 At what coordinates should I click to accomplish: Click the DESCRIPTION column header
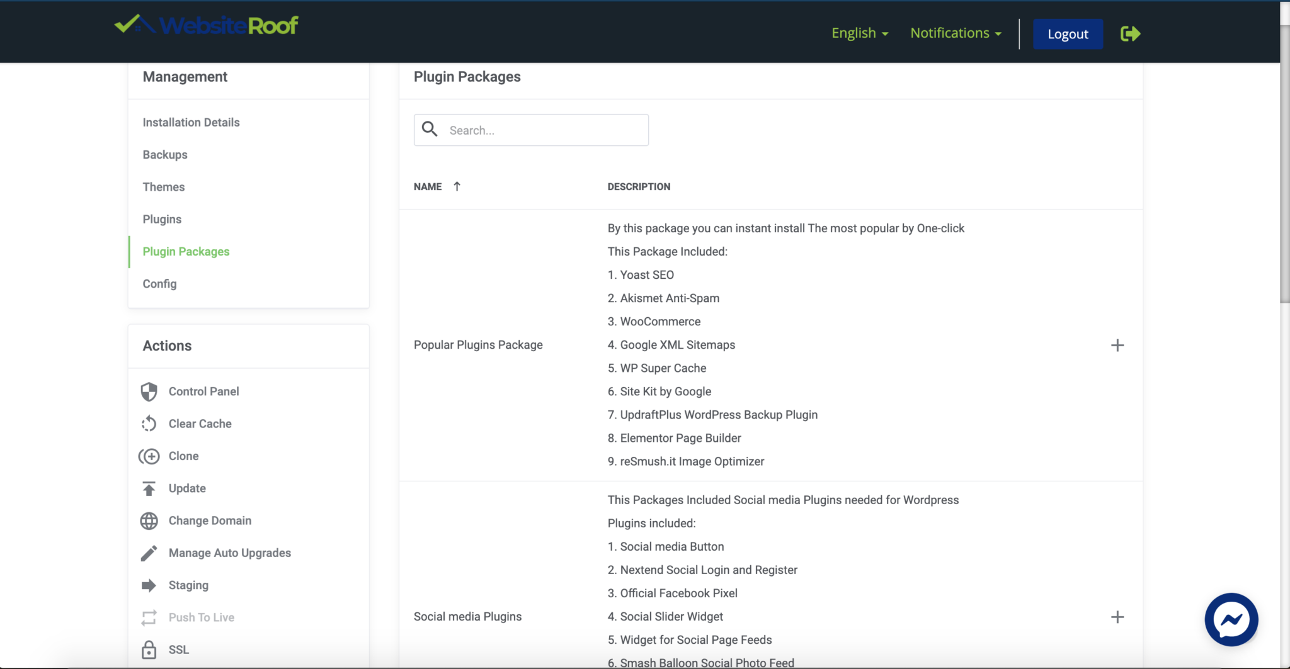click(639, 186)
